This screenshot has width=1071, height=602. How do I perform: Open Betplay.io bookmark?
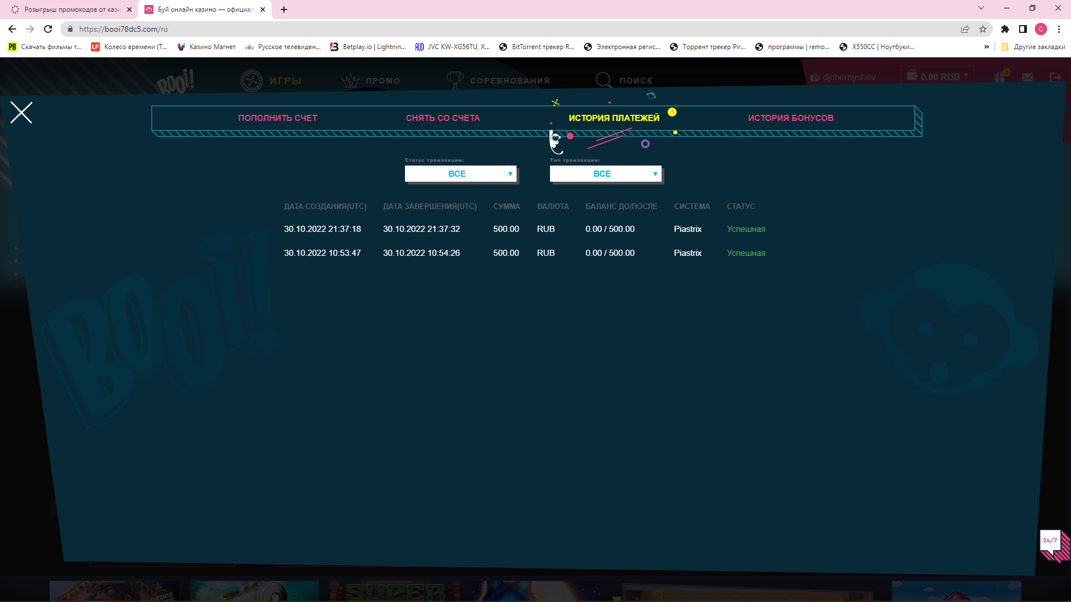pos(368,47)
